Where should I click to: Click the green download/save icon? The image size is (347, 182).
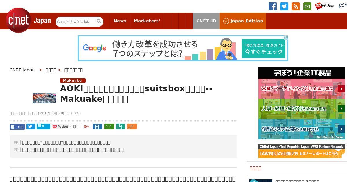pos(120,127)
